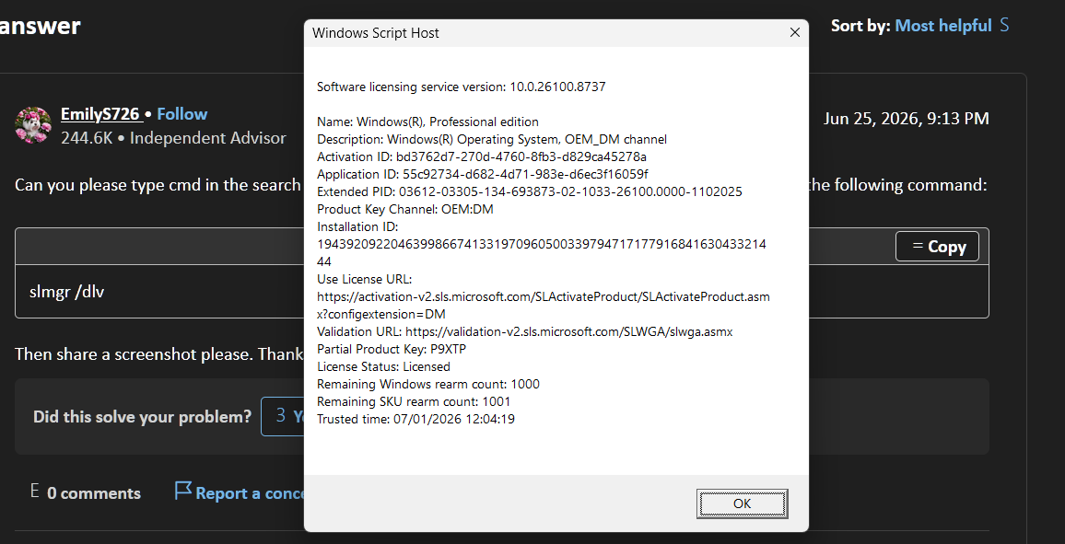Click the comments icon beside 0 comments

click(x=35, y=492)
